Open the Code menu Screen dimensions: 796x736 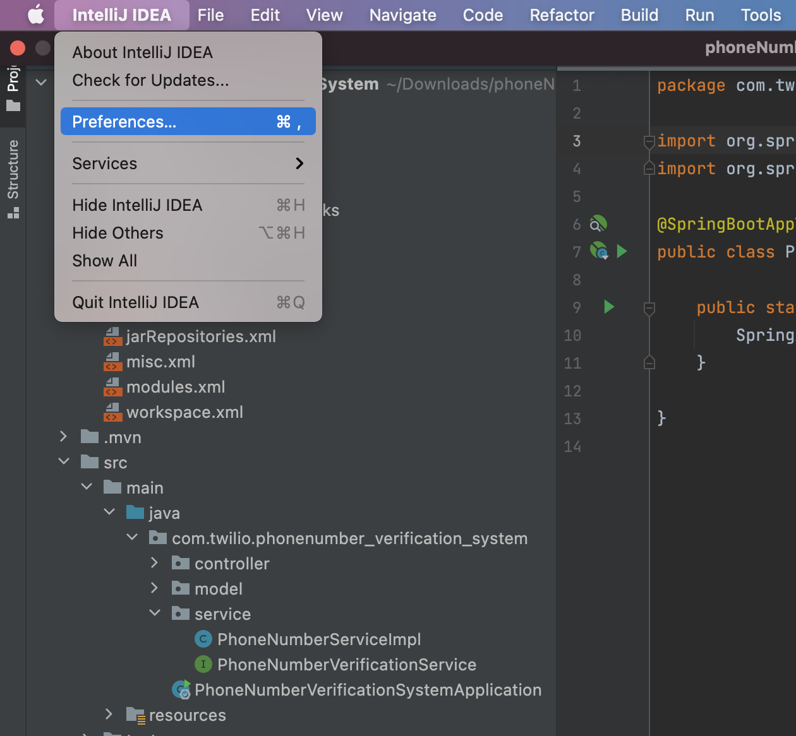(x=483, y=15)
